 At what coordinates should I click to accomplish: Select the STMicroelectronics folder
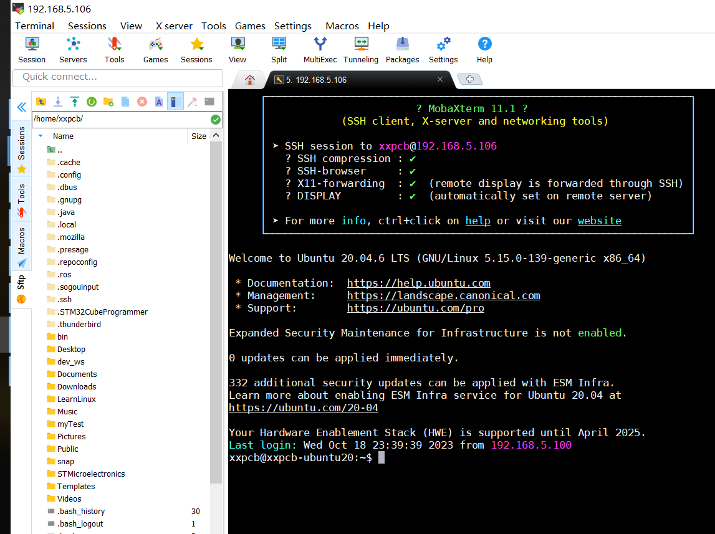[x=86, y=474]
